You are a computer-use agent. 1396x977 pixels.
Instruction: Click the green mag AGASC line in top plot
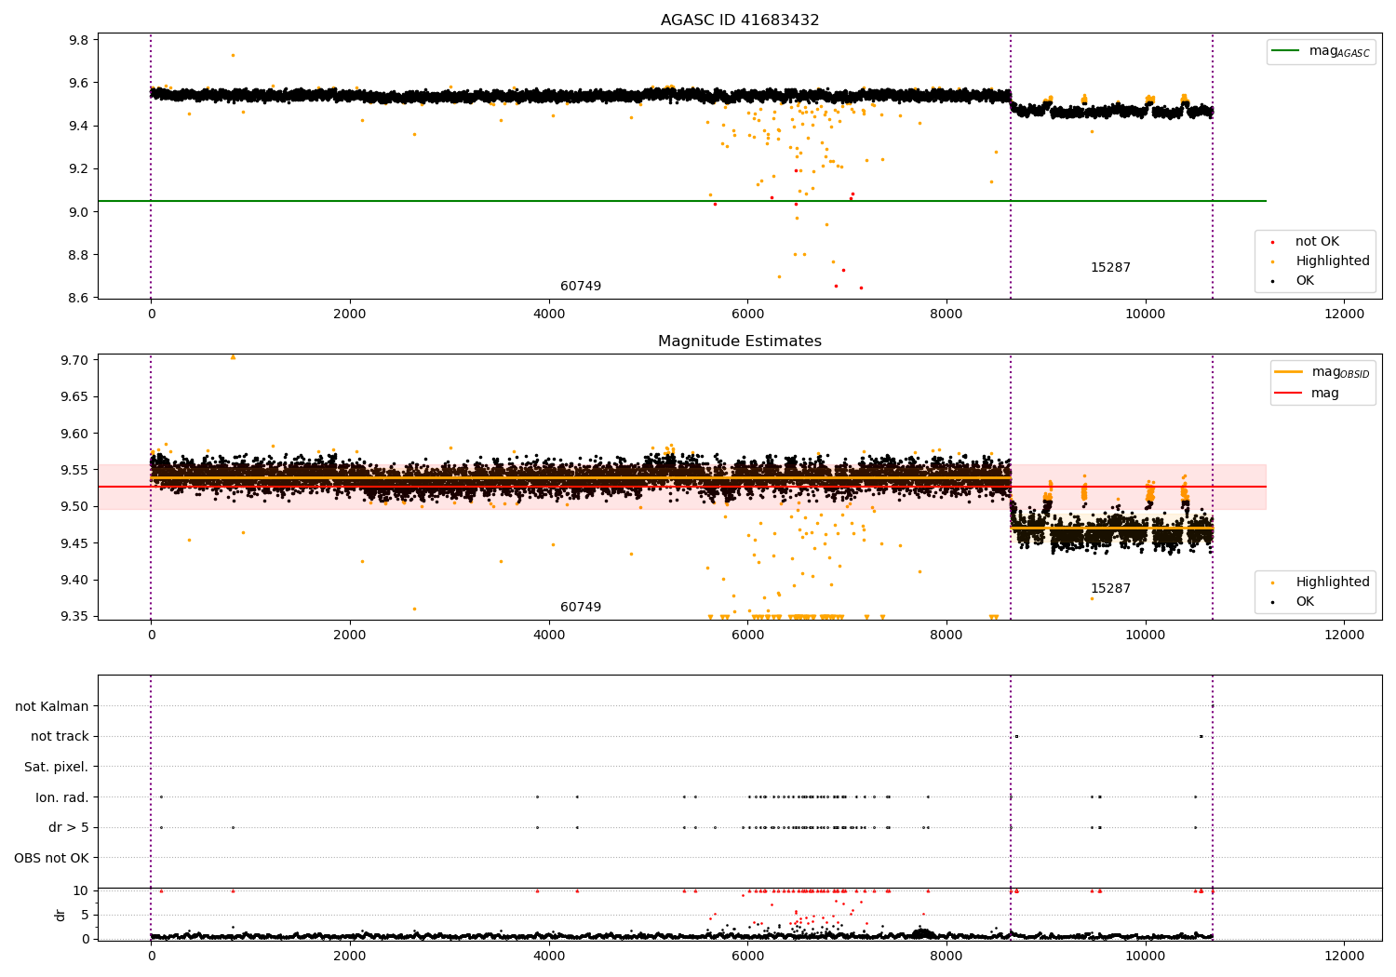(681, 201)
